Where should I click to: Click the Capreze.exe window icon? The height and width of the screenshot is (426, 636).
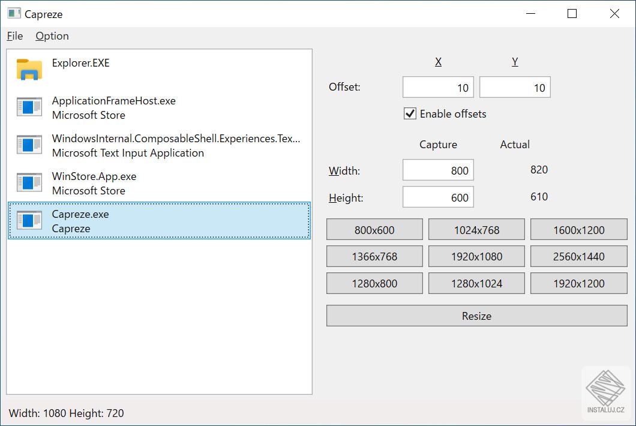click(x=29, y=220)
